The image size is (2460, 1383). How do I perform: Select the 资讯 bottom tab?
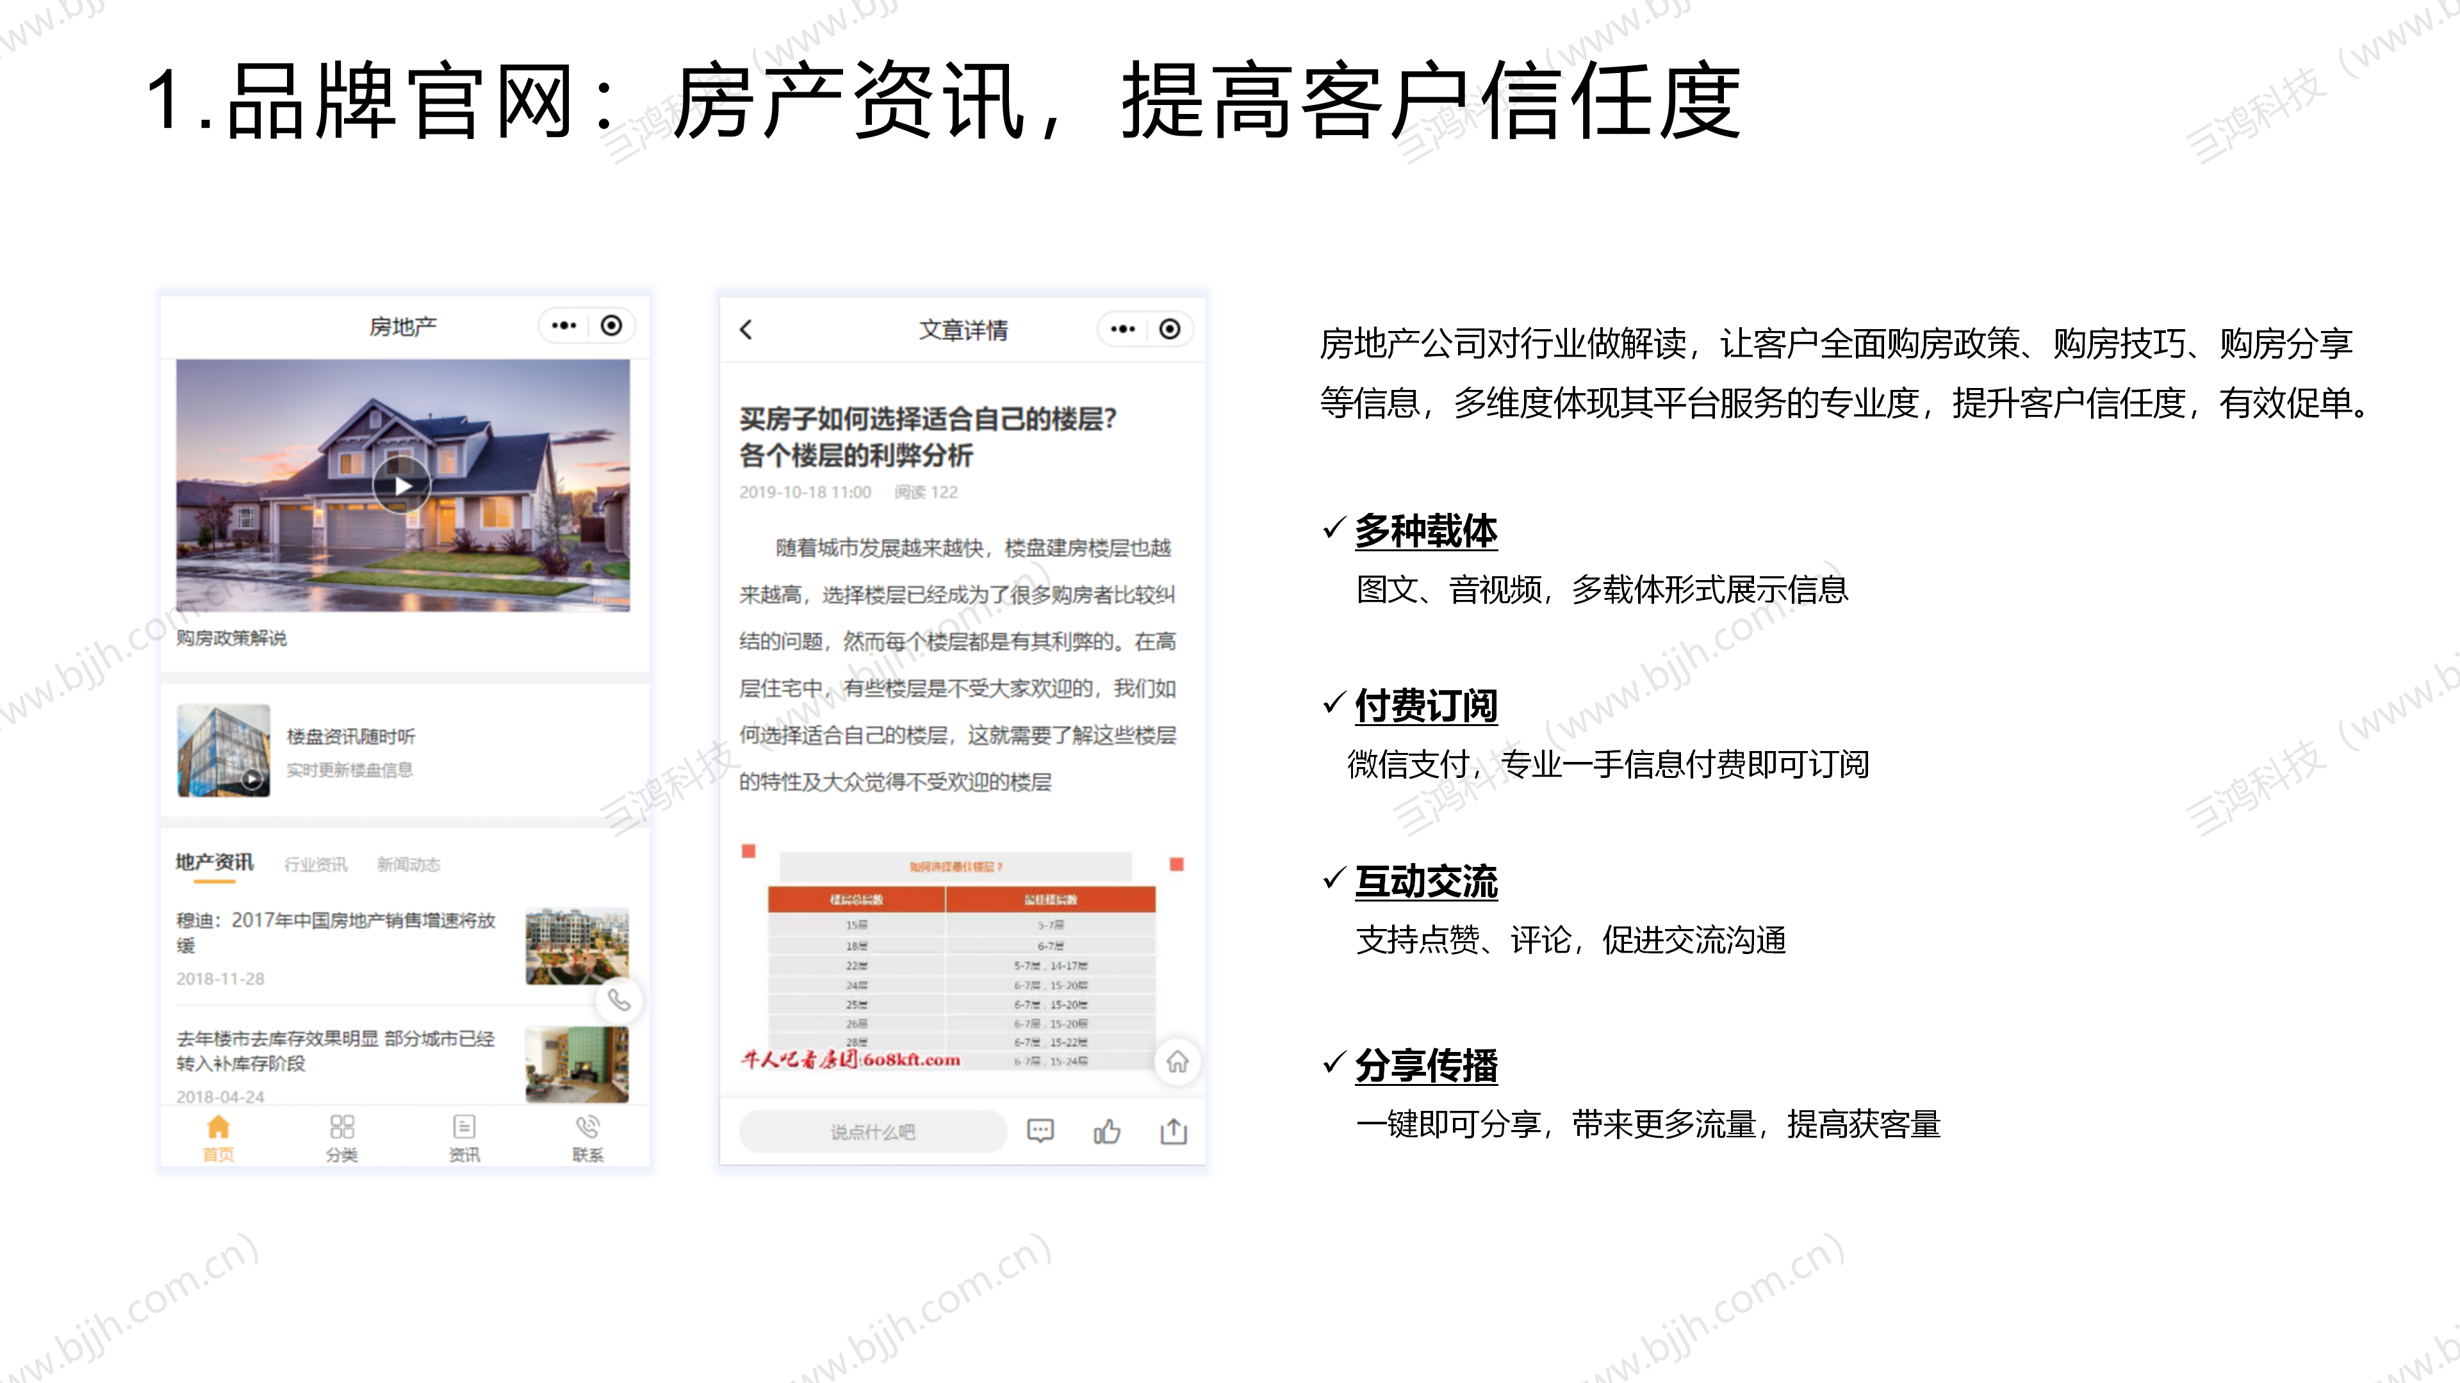click(x=464, y=1138)
